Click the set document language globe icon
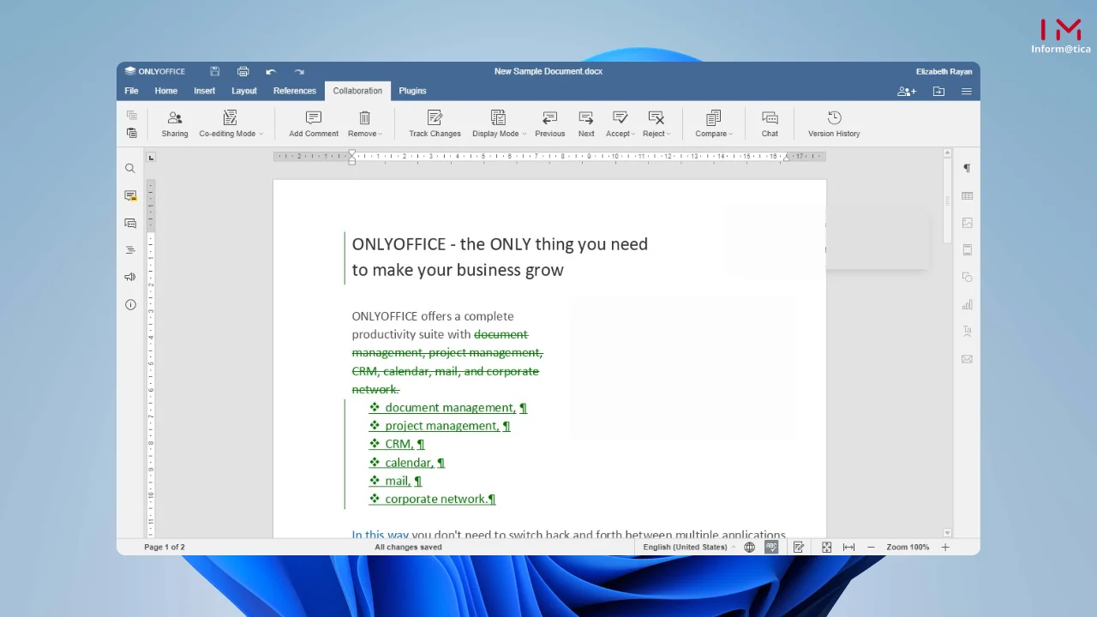The height and width of the screenshot is (617, 1097). pos(750,547)
